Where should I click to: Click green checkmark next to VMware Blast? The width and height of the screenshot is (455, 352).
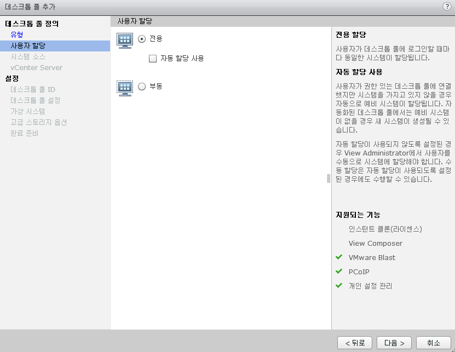point(339,257)
